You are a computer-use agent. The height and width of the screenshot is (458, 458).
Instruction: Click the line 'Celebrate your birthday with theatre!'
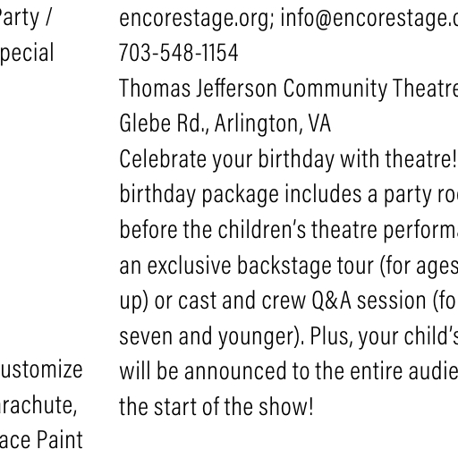[x=288, y=159]
